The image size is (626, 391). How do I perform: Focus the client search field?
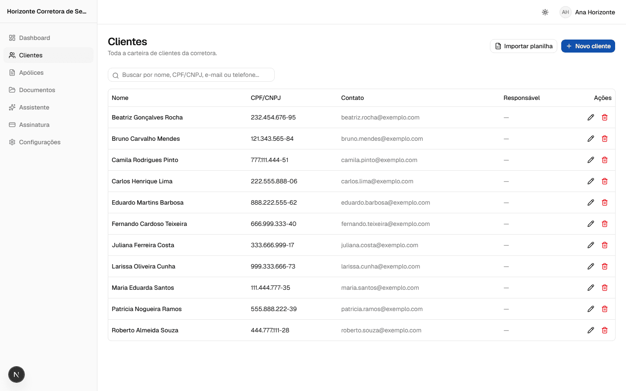coord(191,75)
